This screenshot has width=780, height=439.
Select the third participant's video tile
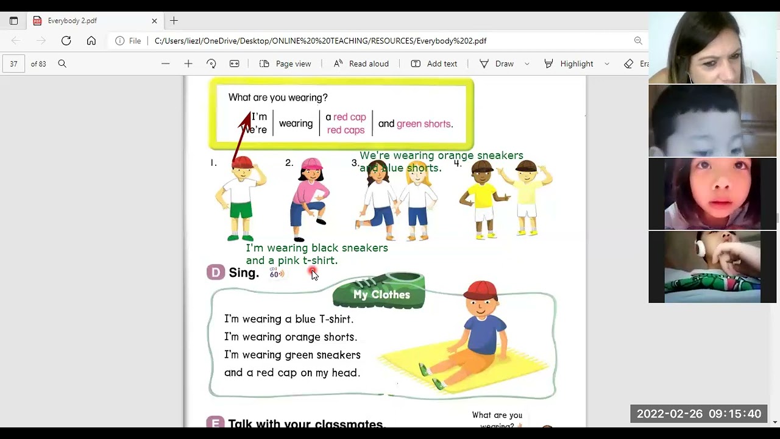coord(712,194)
